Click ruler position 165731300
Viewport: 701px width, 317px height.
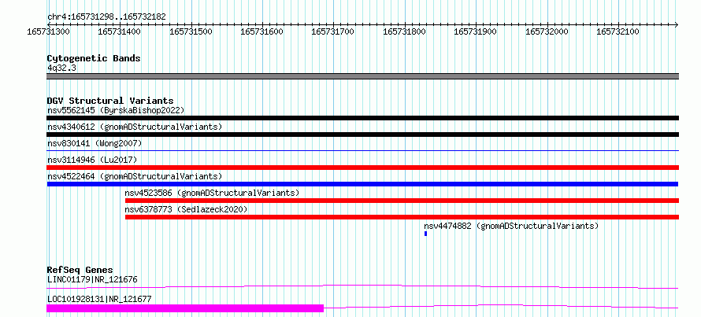47,31
